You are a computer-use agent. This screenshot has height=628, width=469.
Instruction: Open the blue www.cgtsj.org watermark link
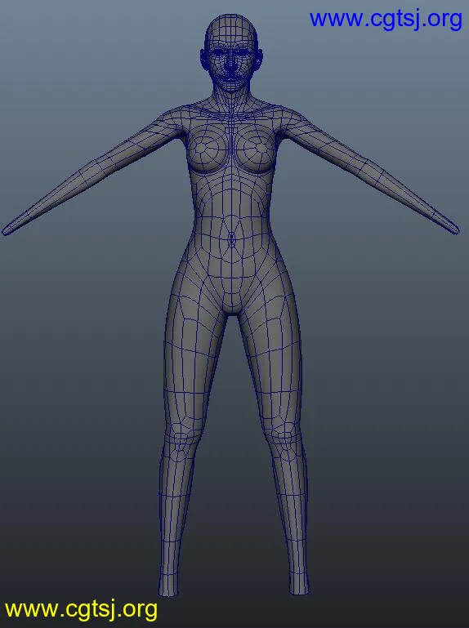click(x=386, y=20)
